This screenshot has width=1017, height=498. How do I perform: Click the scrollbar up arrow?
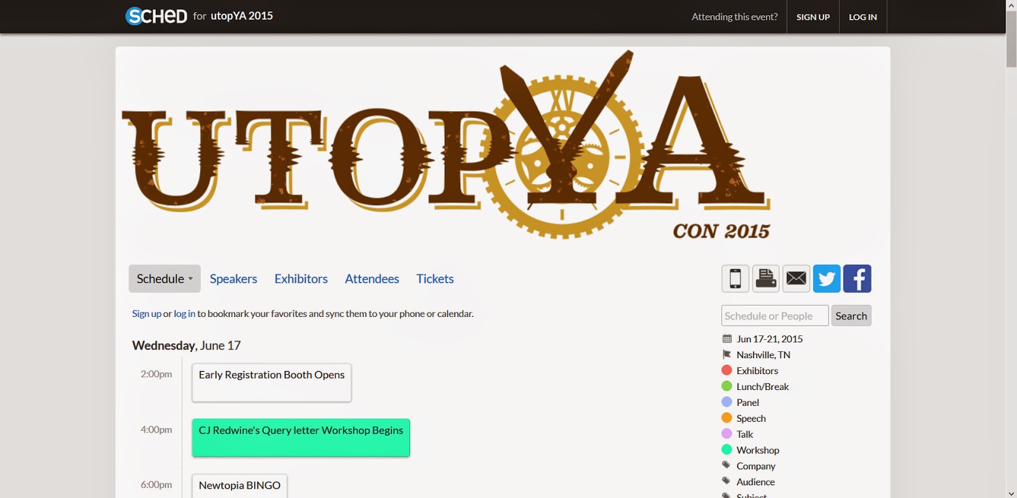[x=1011, y=5]
